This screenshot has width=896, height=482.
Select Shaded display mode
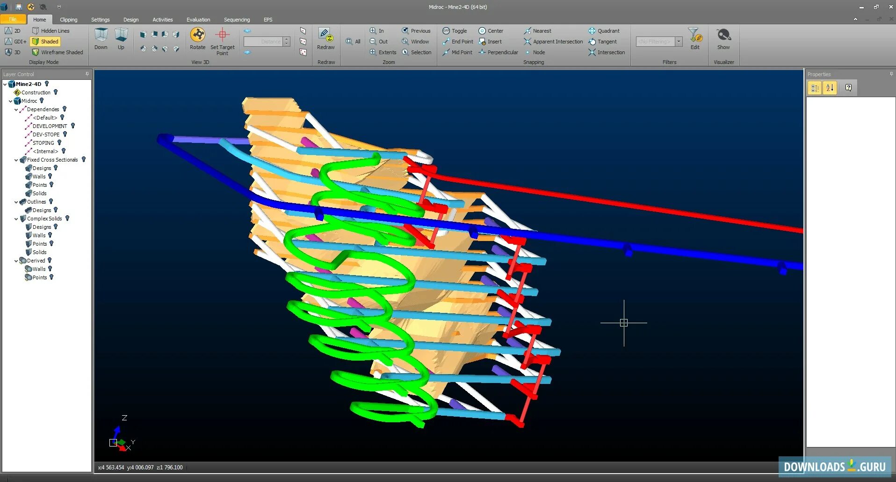pyautogui.click(x=45, y=42)
